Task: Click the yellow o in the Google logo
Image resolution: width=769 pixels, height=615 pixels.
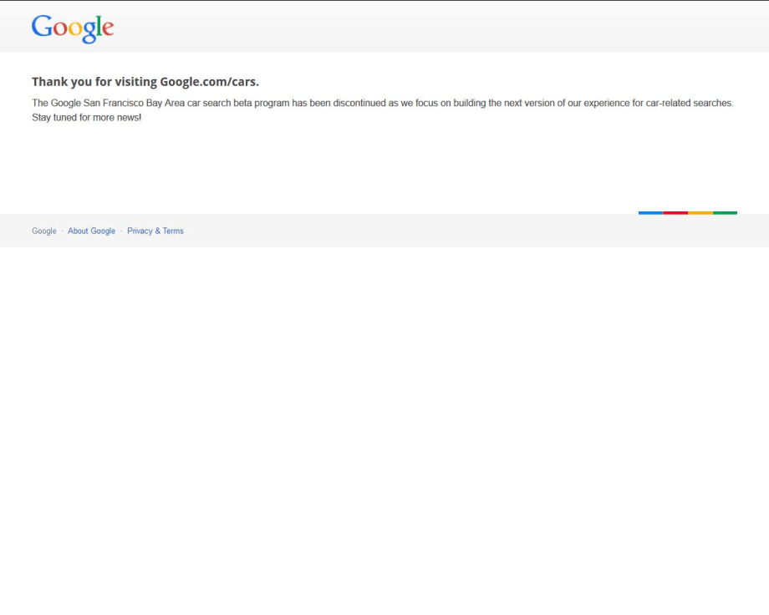Action: [x=76, y=30]
